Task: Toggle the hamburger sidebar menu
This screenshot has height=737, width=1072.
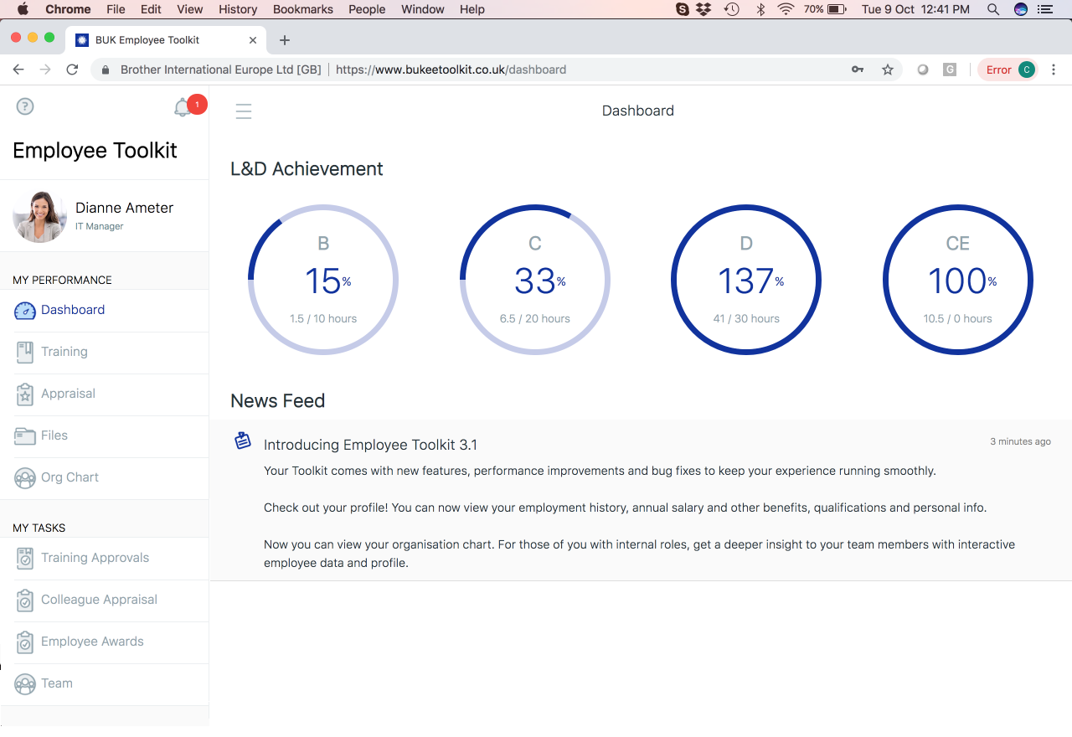Action: (x=244, y=111)
